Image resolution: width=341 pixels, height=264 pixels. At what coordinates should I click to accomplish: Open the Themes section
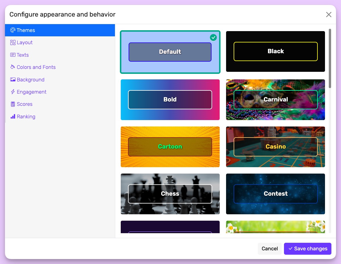[60, 30]
